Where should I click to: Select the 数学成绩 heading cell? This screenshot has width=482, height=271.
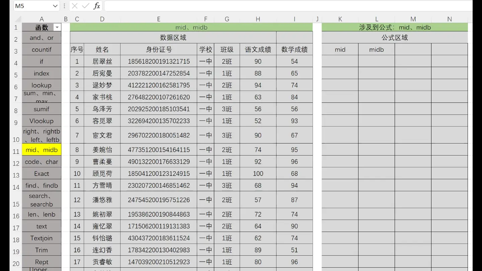294,49
